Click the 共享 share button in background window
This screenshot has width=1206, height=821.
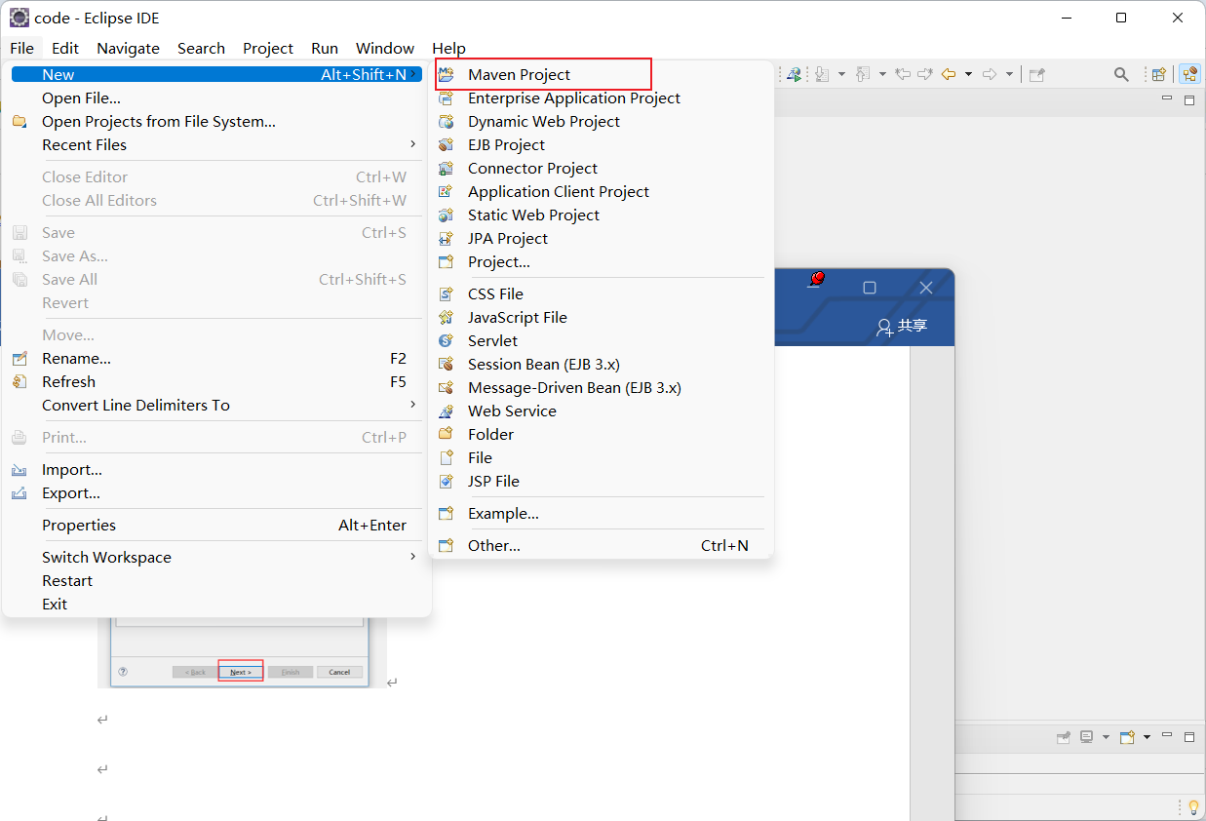pyautogui.click(x=902, y=326)
